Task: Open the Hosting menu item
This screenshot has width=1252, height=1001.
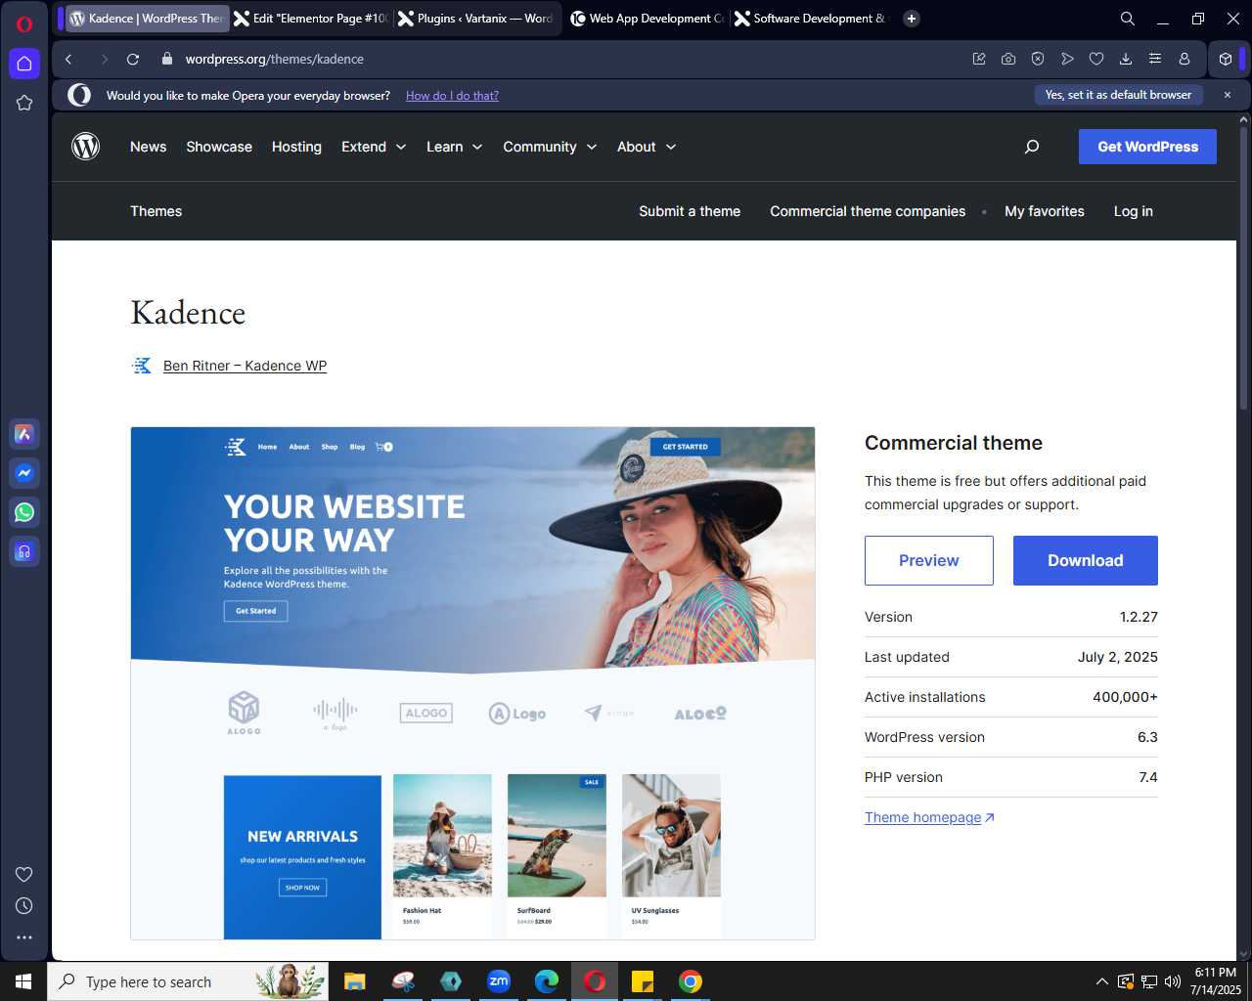Action: tap(296, 147)
